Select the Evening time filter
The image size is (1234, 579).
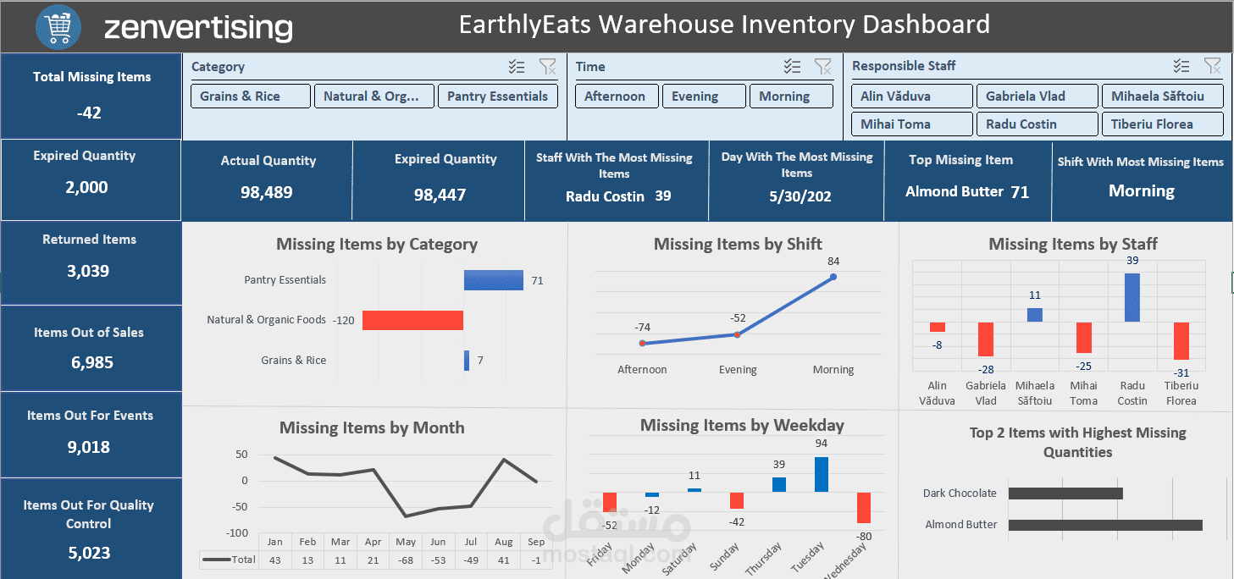(x=704, y=96)
